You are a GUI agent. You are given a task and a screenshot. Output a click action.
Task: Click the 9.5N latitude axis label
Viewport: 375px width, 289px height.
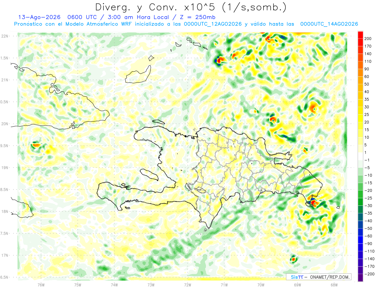[x=4, y=146]
